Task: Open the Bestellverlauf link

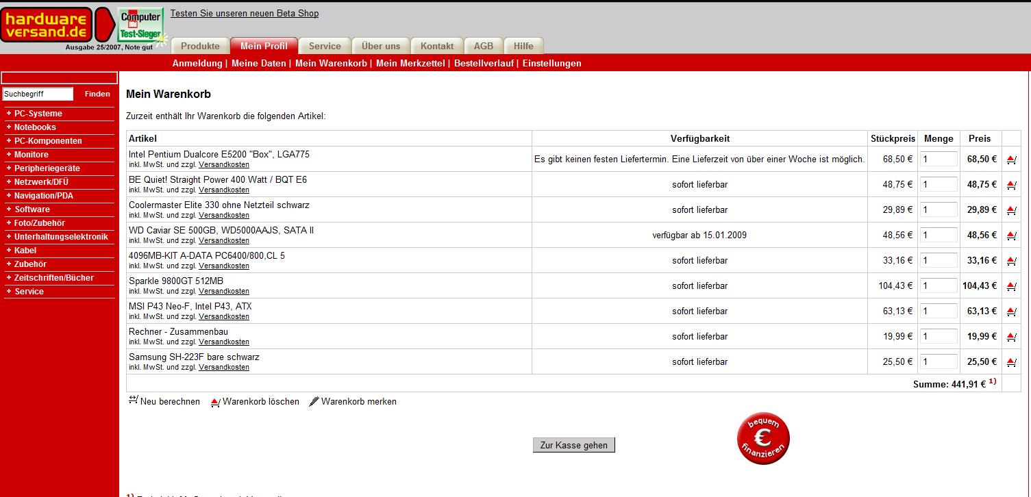Action: coord(484,63)
